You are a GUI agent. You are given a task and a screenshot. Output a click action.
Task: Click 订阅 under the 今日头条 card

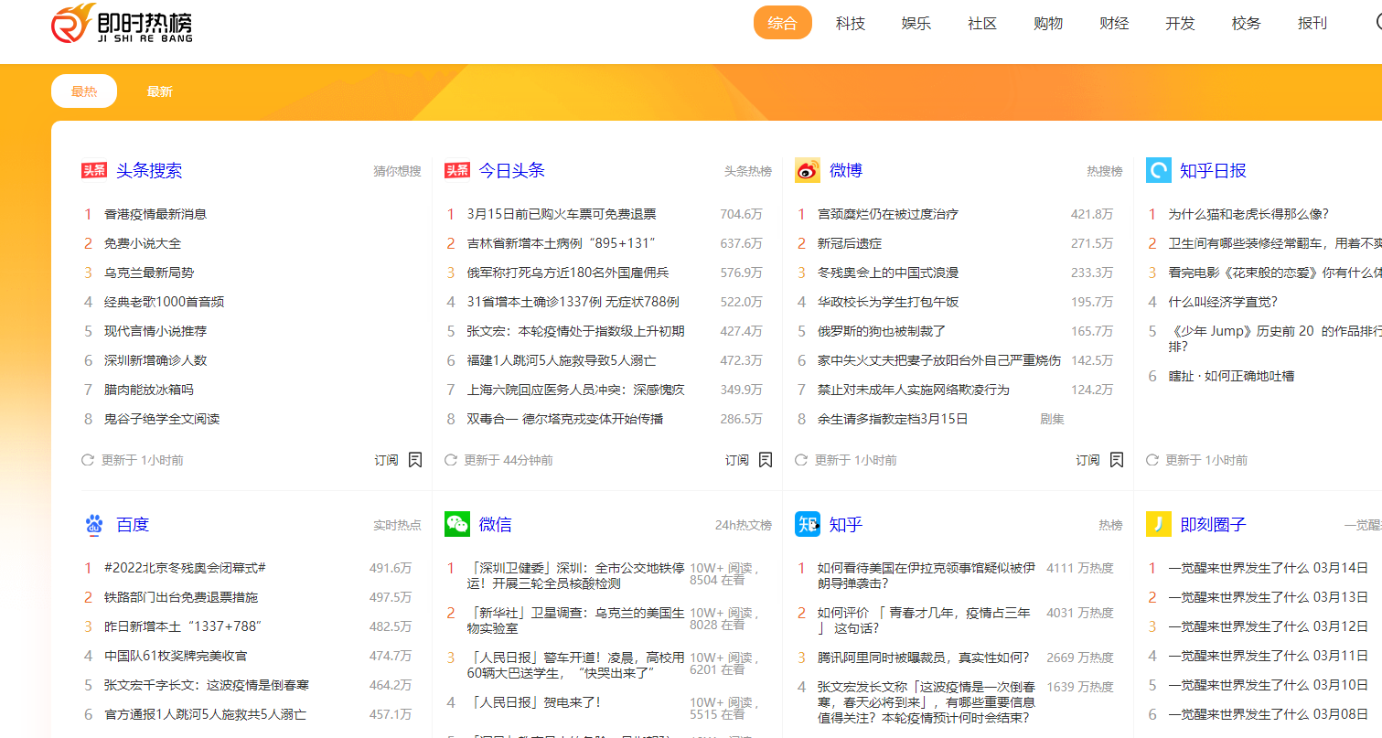coord(736,460)
